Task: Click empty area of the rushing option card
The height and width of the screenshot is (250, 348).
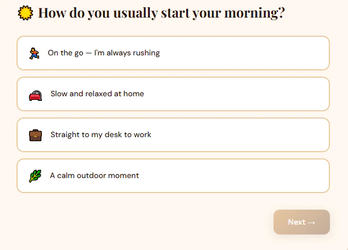Action: pyautogui.click(x=244, y=53)
